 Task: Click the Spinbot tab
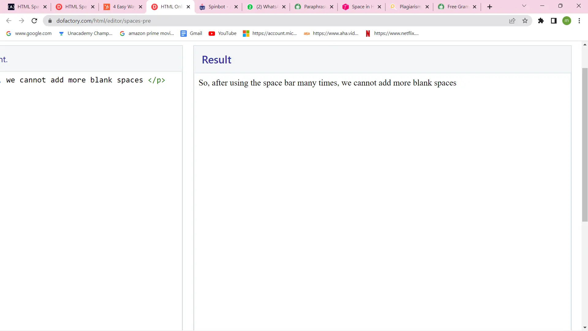click(x=215, y=6)
